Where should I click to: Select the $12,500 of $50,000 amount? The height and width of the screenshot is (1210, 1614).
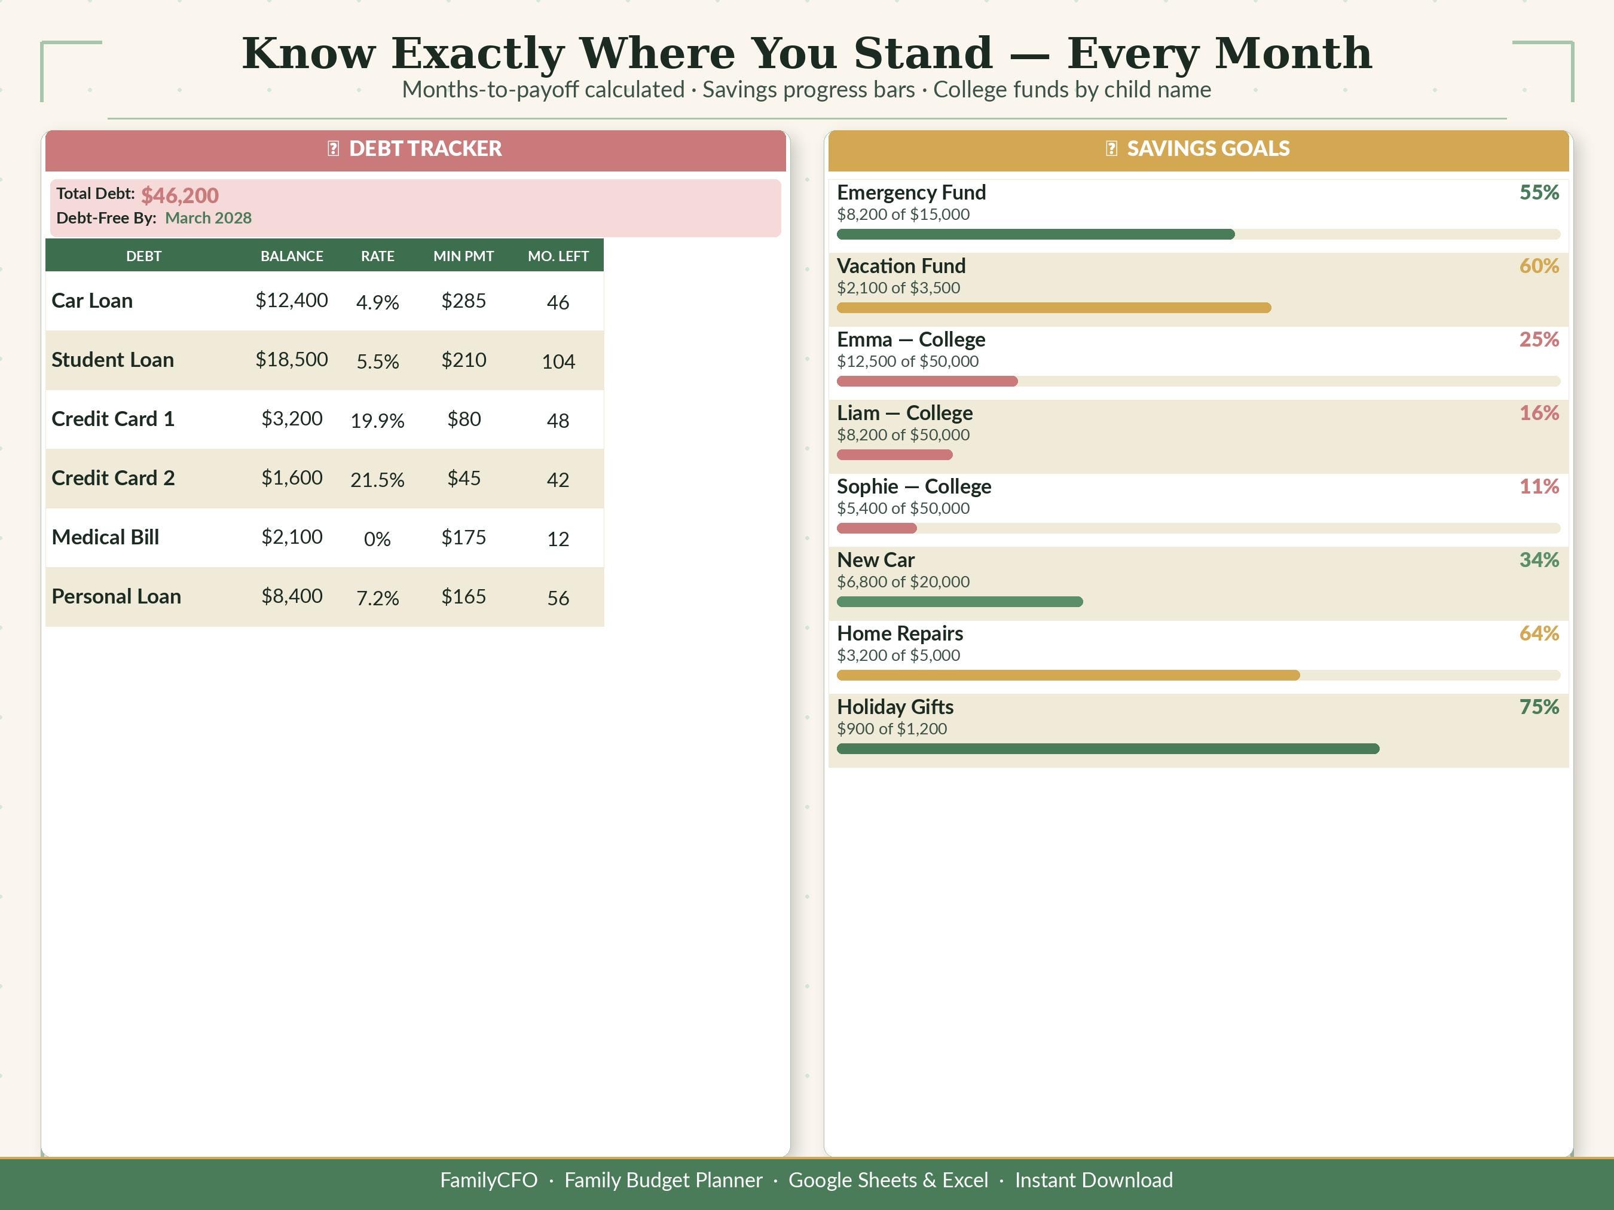click(907, 361)
